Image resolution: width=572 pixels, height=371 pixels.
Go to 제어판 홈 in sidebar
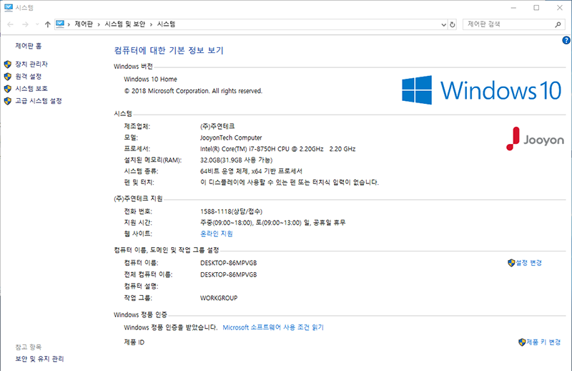(29, 46)
